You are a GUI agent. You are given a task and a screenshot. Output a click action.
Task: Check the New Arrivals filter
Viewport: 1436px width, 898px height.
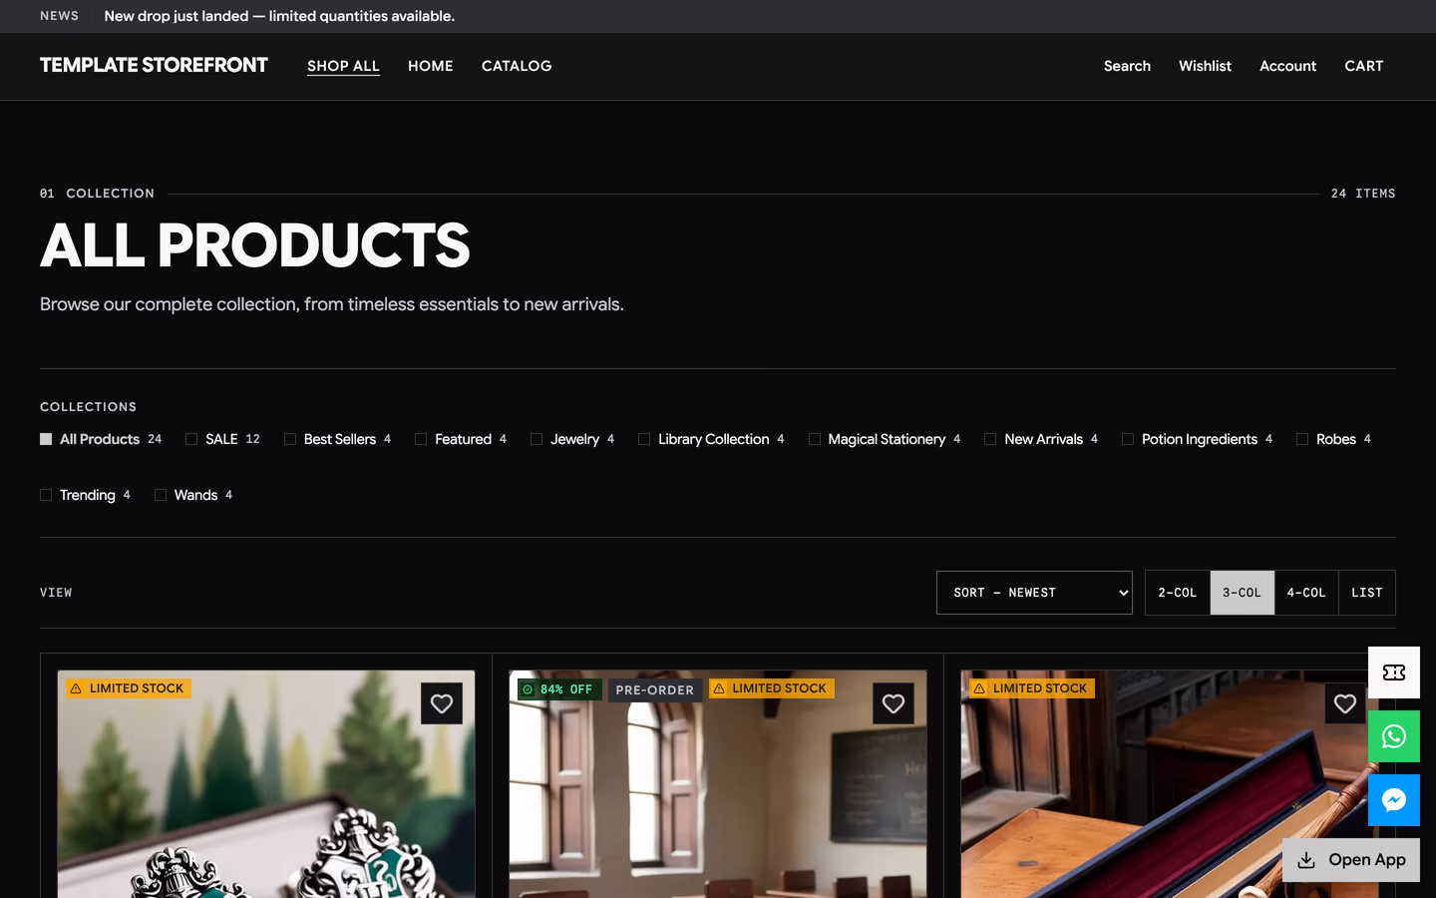click(x=990, y=439)
